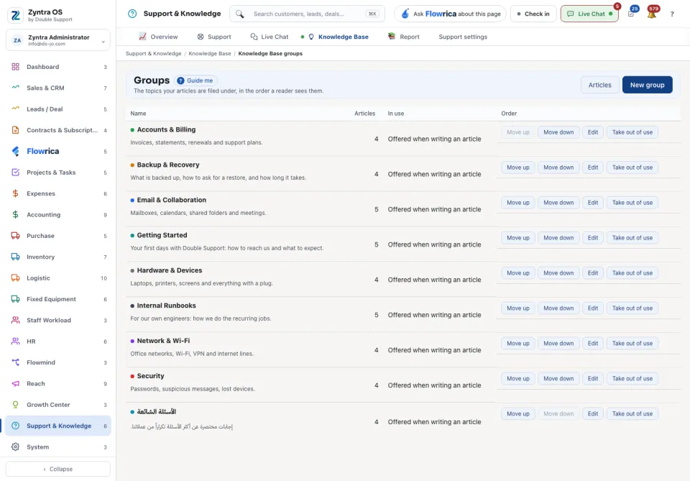Image resolution: width=690 pixels, height=481 pixels.
Task: Click the Purchase truck icon
Action: 15,235
